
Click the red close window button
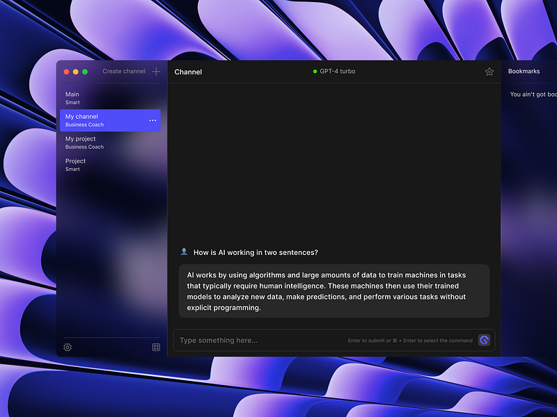66,72
